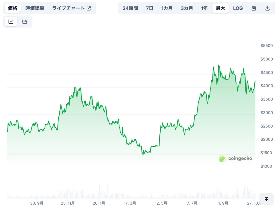Select the 価格 tab
Screen dimensions: 275x210
[x=13, y=8]
